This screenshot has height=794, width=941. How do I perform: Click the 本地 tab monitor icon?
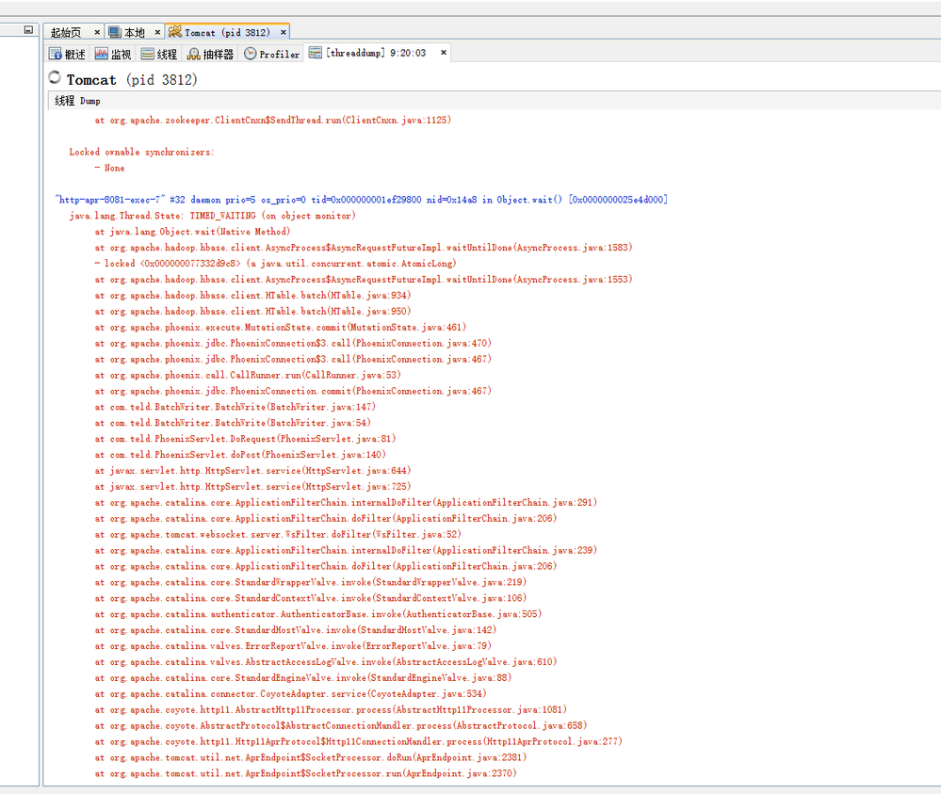pyautogui.click(x=115, y=32)
